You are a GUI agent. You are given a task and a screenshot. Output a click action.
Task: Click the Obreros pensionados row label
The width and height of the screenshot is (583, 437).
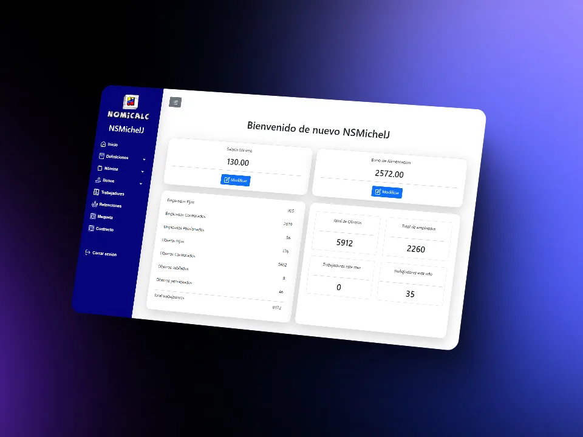[x=174, y=281]
